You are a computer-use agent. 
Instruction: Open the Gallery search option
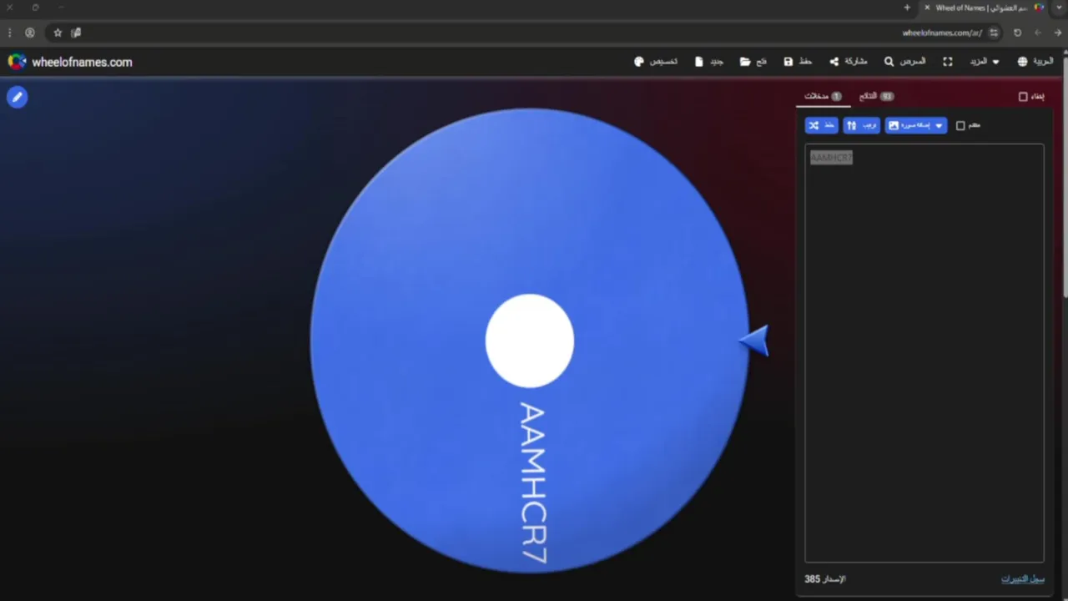pyautogui.click(x=904, y=62)
